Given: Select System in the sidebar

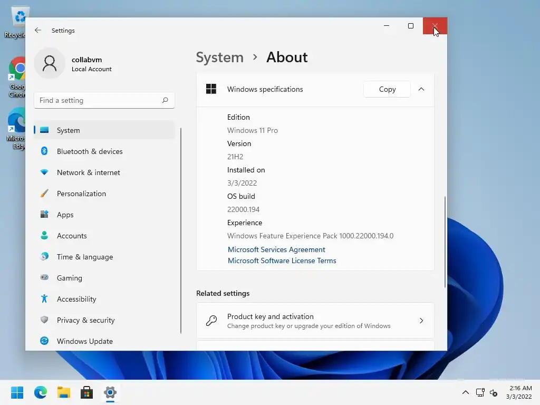Looking at the screenshot, I should [x=104, y=130].
